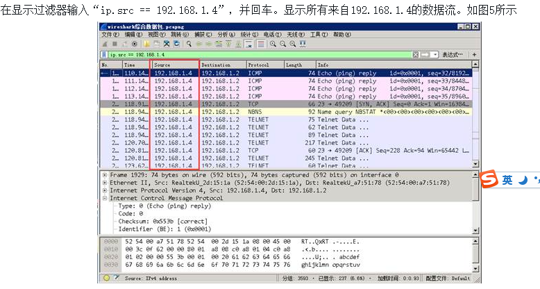The image size is (540, 289).
Task: Go back to the previous packet
Action: (199, 44)
